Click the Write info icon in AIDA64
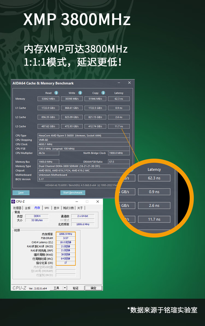The image size is (205, 326). 80,93
